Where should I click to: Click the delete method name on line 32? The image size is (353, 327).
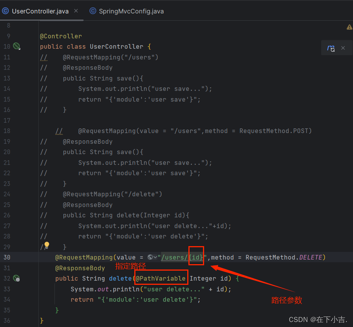(120, 278)
